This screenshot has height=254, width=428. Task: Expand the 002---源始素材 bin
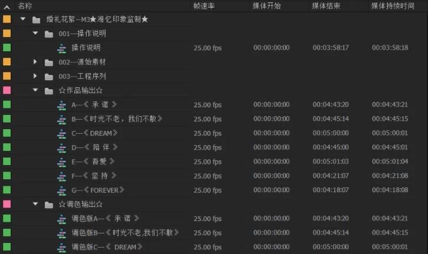coord(35,62)
